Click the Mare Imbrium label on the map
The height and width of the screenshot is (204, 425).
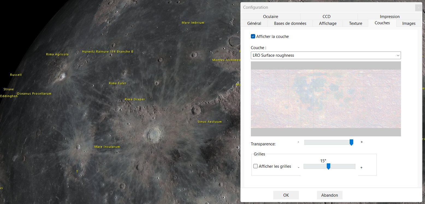[193, 23]
